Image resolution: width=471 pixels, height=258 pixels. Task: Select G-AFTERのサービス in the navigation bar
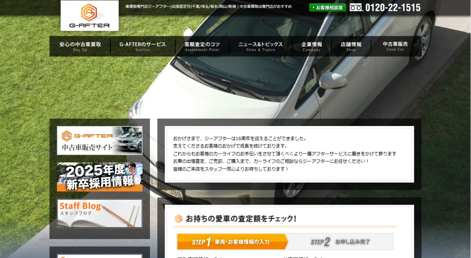tap(143, 46)
